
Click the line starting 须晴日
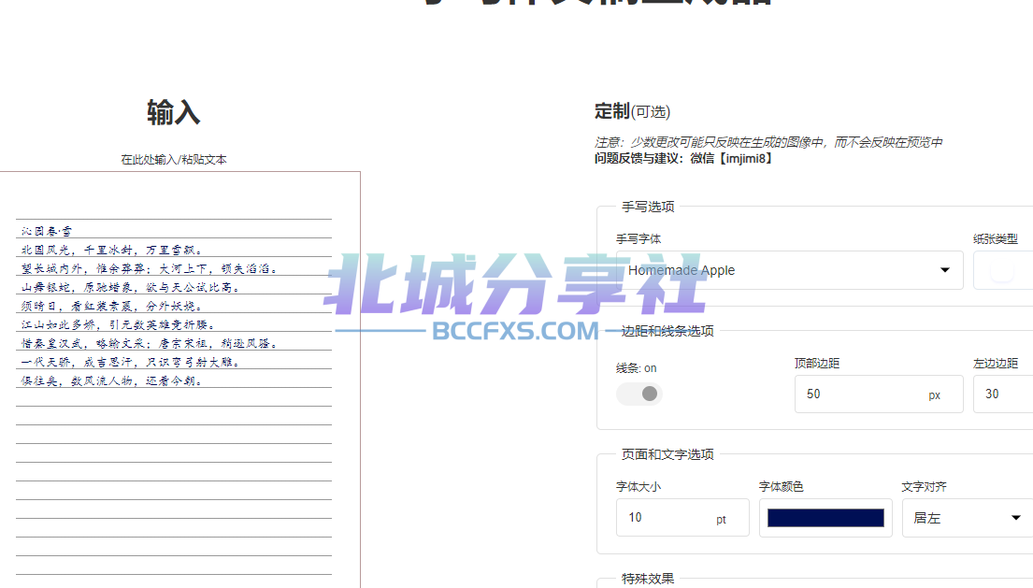(x=111, y=307)
